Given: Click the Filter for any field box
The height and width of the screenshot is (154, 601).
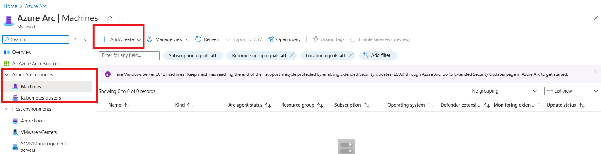Looking at the screenshot, I should coord(129,55).
